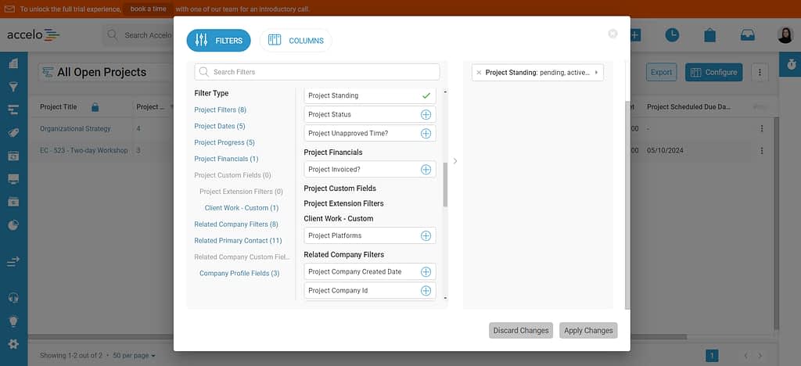Open the monitor icon in left sidebar
801x366 pixels.
[13, 178]
